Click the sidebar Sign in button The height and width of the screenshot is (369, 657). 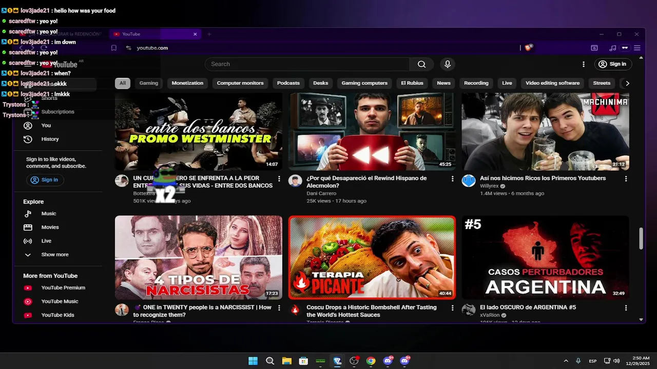pos(45,180)
